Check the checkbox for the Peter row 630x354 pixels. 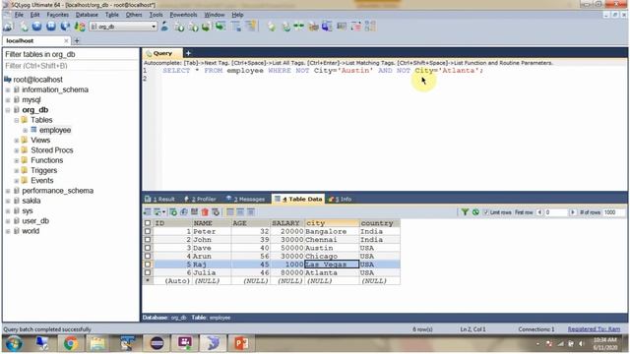click(x=148, y=232)
